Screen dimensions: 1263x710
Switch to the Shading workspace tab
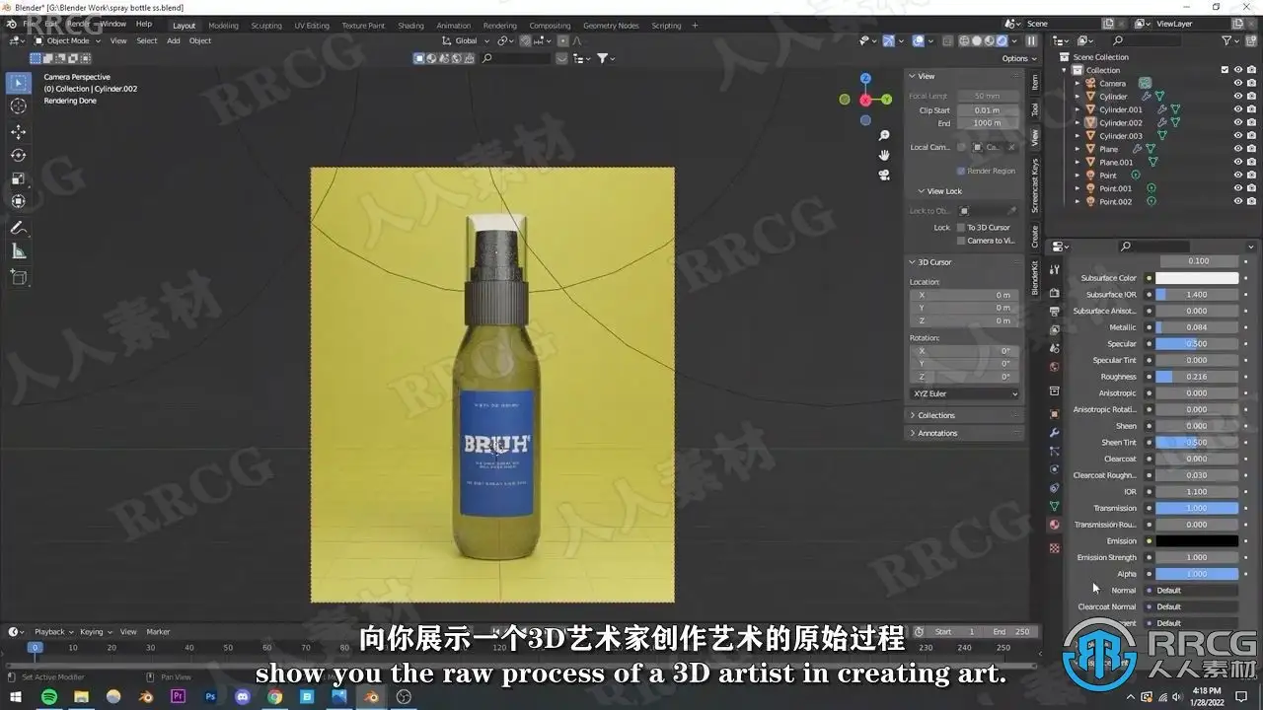click(410, 26)
